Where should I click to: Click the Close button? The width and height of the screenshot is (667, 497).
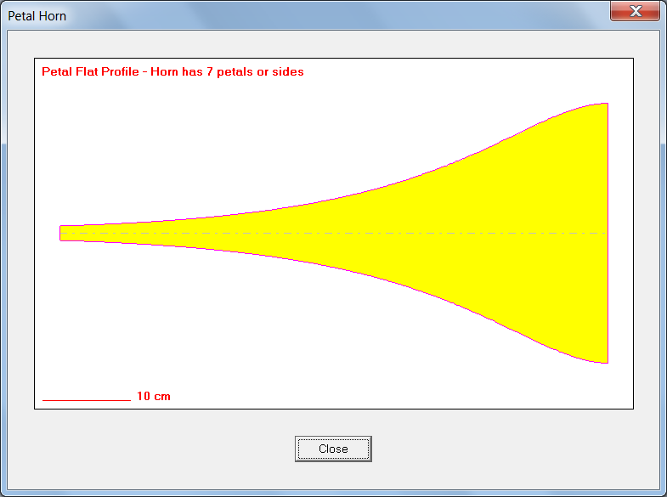click(333, 449)
